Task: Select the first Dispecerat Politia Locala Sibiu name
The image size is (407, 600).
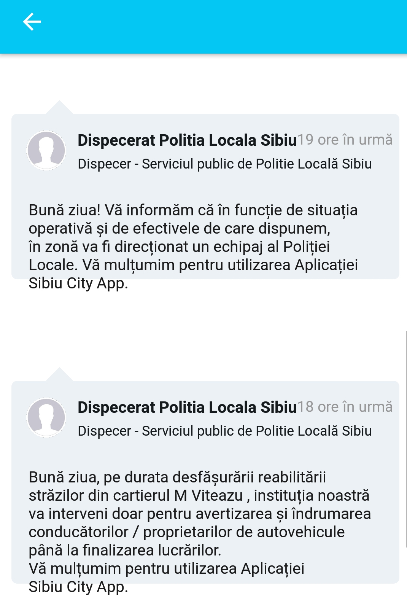Action: coord(187,140)
